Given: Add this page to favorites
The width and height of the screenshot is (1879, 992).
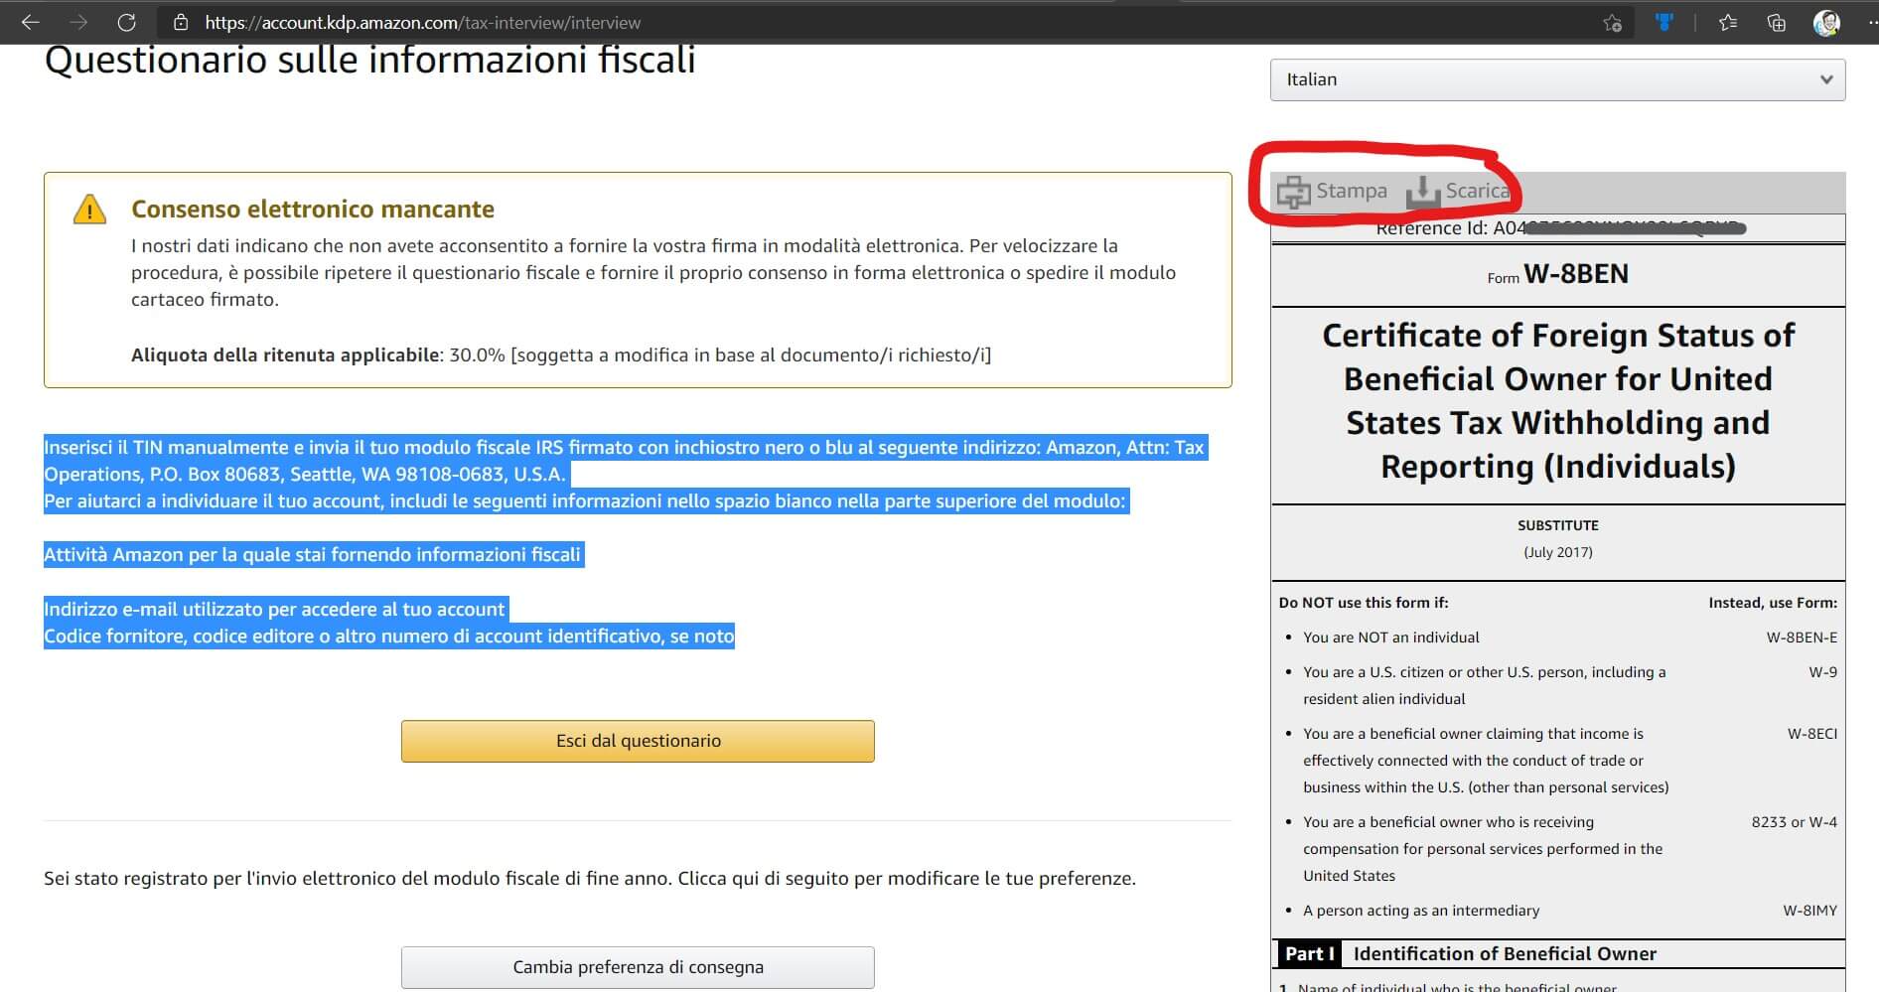Looking at the screenshot, I should pos(1612,23).
